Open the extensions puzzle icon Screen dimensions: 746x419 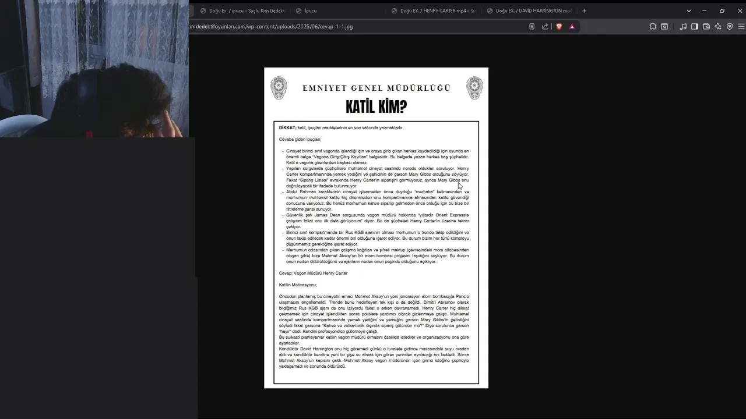[x=653, y=26]
